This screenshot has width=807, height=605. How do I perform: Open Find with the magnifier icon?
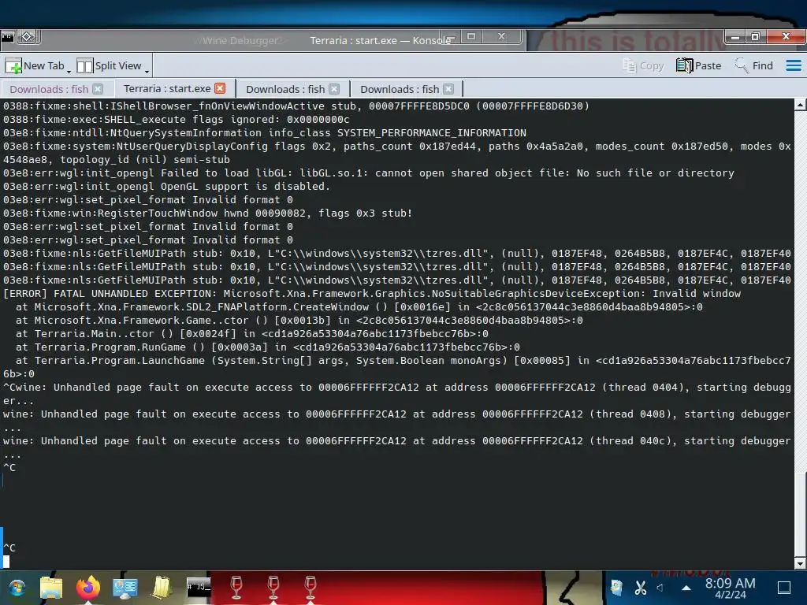point(754,66)
